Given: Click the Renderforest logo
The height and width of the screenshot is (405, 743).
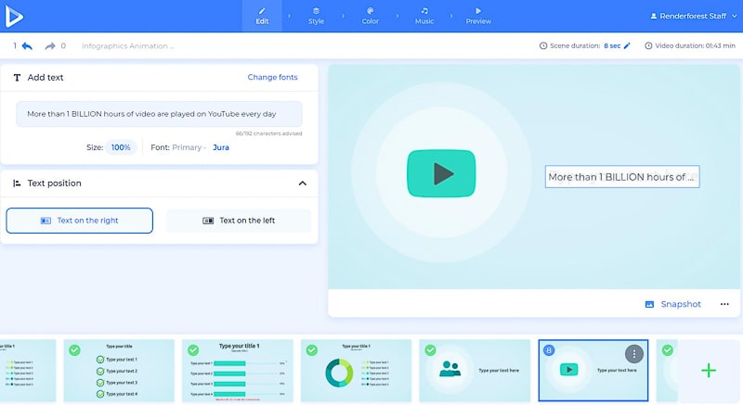Looking at the screenshot, I should pos(14,17).
